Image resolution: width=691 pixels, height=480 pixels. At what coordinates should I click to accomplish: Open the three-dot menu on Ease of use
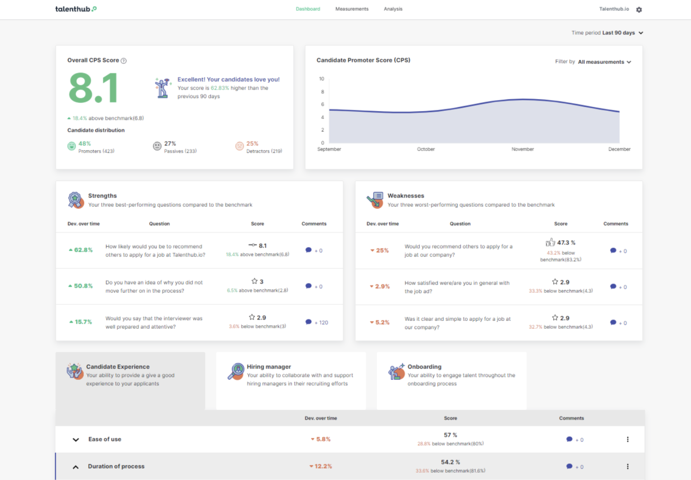coord(628,439)
